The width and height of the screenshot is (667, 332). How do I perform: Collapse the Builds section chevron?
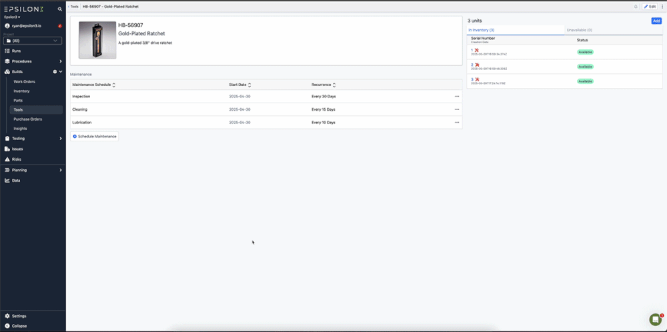(61, 72)
